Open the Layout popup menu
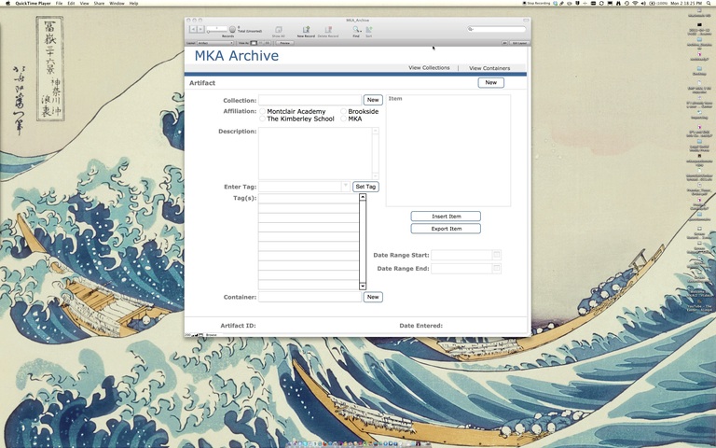Screen dimensions: 716x448 tap(215, 43)
